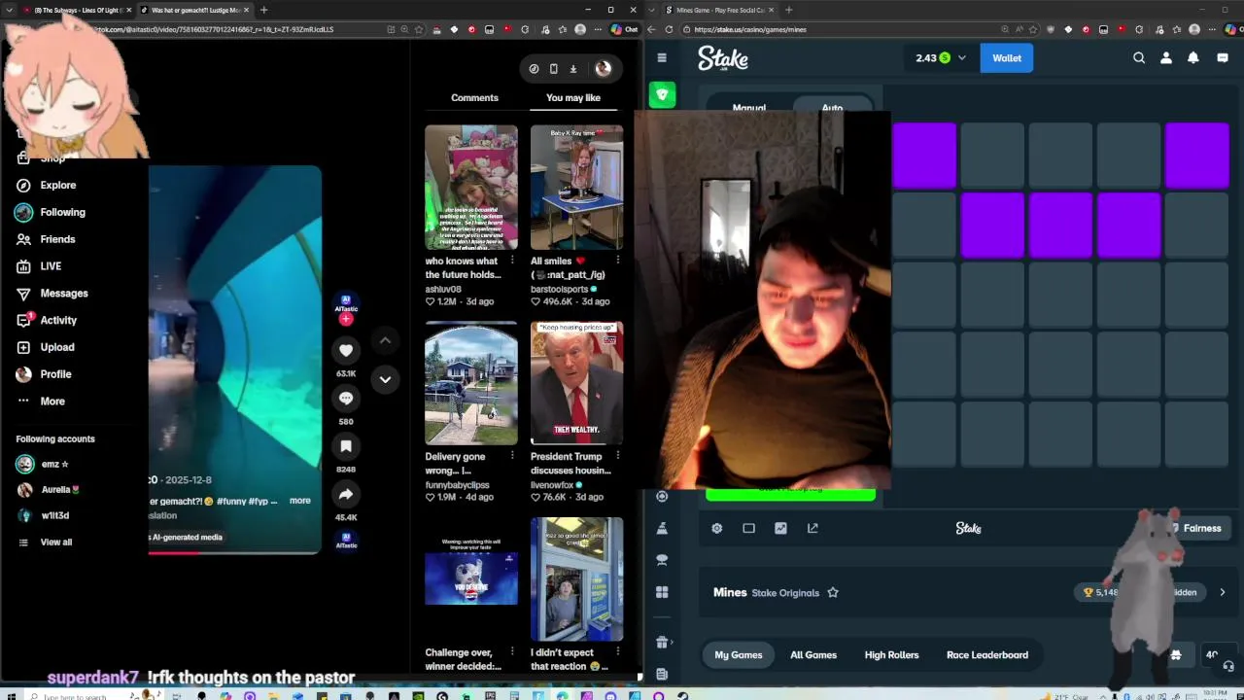
Task: Open the 'All smiles' barstoolsports video
Action: (576, 188)
